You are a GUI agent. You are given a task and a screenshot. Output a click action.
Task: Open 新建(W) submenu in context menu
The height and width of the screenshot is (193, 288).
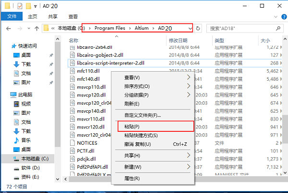point(153,167)
